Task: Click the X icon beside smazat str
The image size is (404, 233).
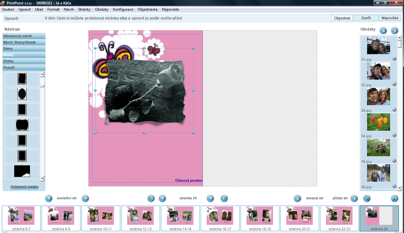Action: (298, 198)
